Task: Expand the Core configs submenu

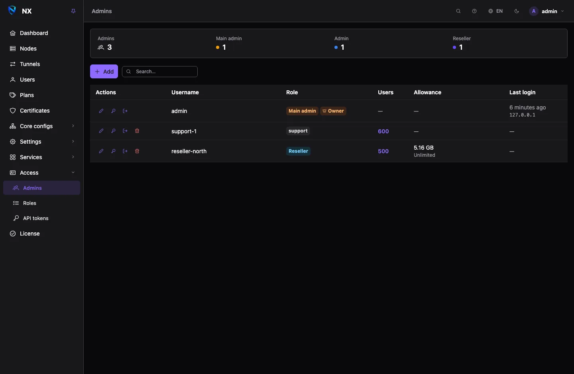Action: coord(41,126)
